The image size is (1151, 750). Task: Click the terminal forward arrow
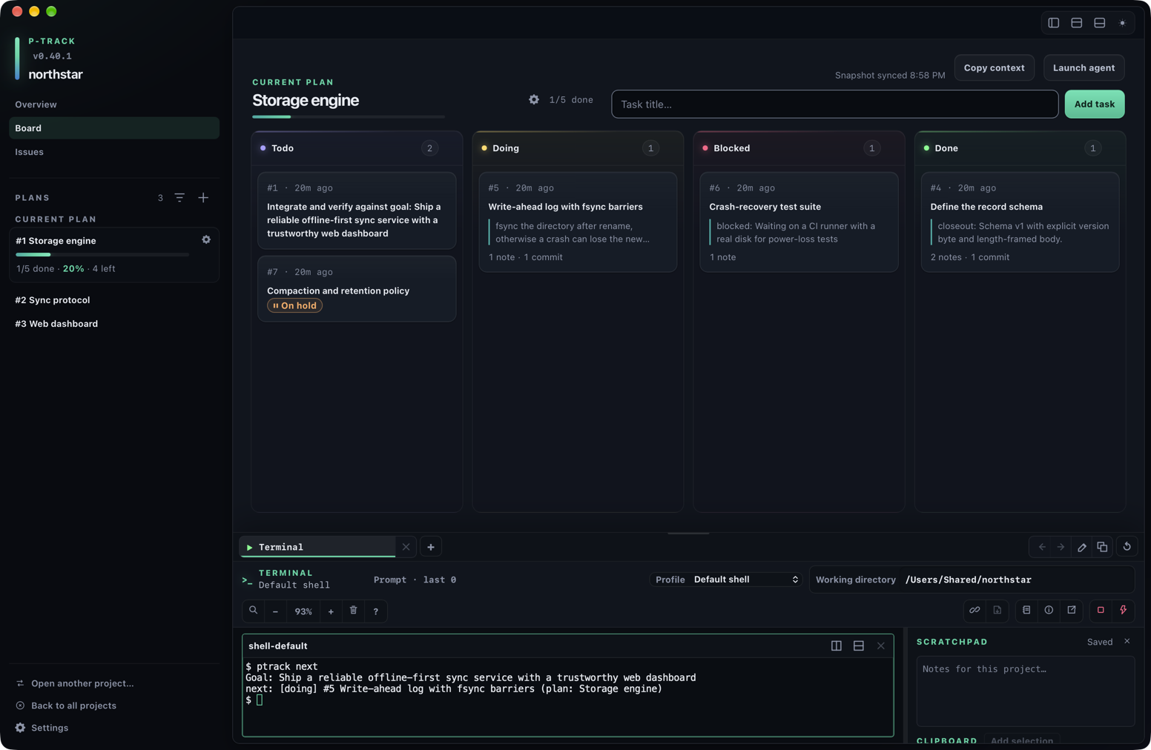pyautogui.click(x=1061, y=547)
